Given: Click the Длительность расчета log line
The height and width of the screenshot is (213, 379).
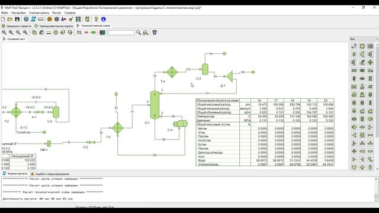Looking at the screenshot, I should tap(38, 199).
